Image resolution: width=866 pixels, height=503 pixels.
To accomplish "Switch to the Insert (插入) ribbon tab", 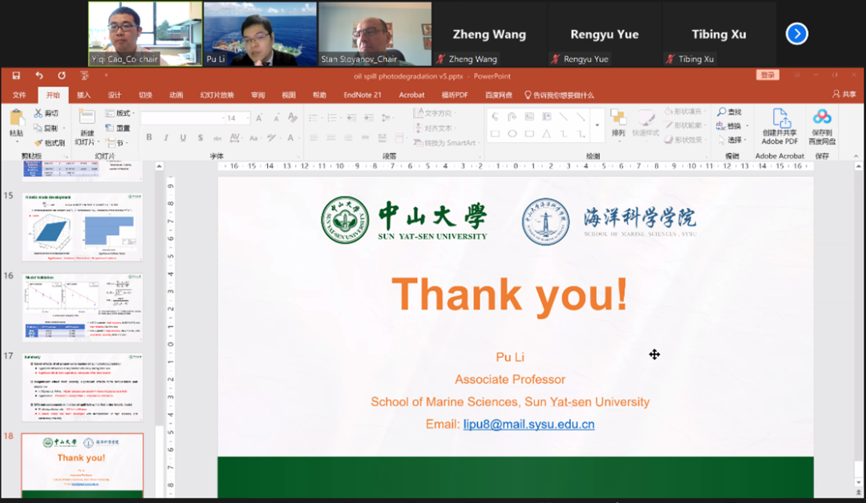I will click(x=83, y=95).
